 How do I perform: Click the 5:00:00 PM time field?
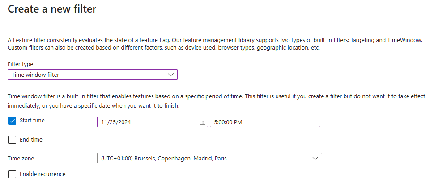[x=264, y=122]
